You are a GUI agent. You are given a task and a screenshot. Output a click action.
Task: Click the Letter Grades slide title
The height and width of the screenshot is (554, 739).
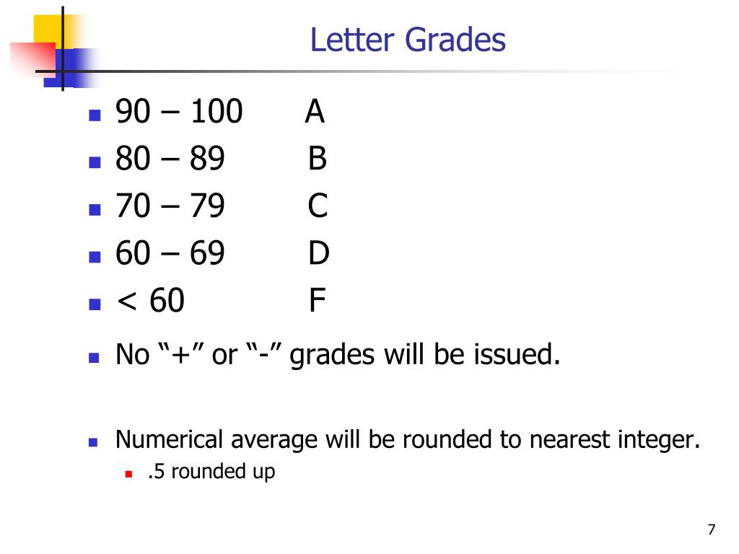click(408, 40)
